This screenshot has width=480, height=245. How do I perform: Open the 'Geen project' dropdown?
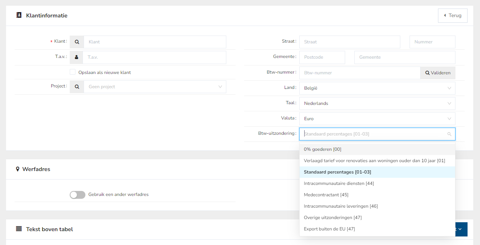coord(155,87)
